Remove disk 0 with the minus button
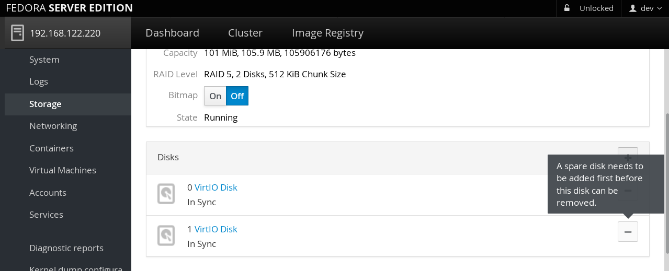Image resolution: width=669 pixels, height=271 pixels. coord(628,191)
